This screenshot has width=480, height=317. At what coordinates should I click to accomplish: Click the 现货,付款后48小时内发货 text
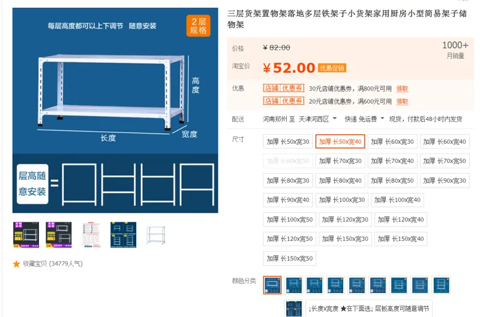425,119
